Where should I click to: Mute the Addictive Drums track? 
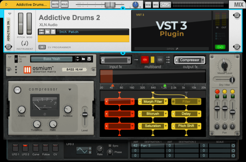[55, 4]
